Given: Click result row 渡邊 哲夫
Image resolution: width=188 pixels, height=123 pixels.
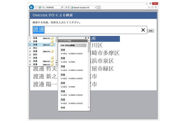Looking at the screenshot, I should [x=45, y=69].
